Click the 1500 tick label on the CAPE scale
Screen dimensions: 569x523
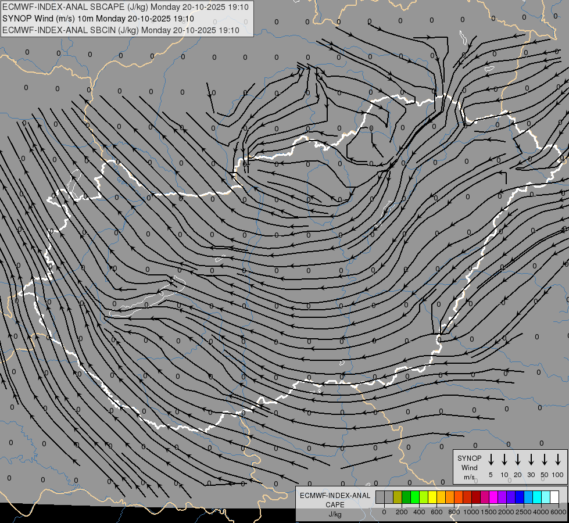(x=489, y=512)
